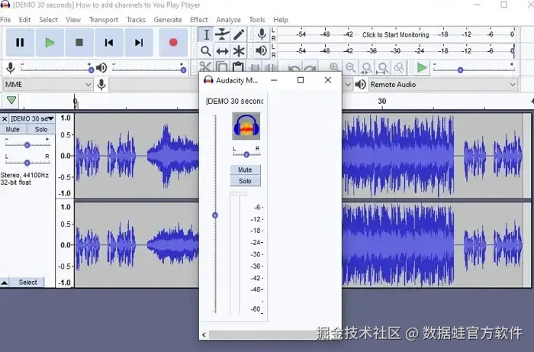Start playback with the green Play button
Image resolution: width=534 pixels, height=352 pixels.
click(50, 42)
